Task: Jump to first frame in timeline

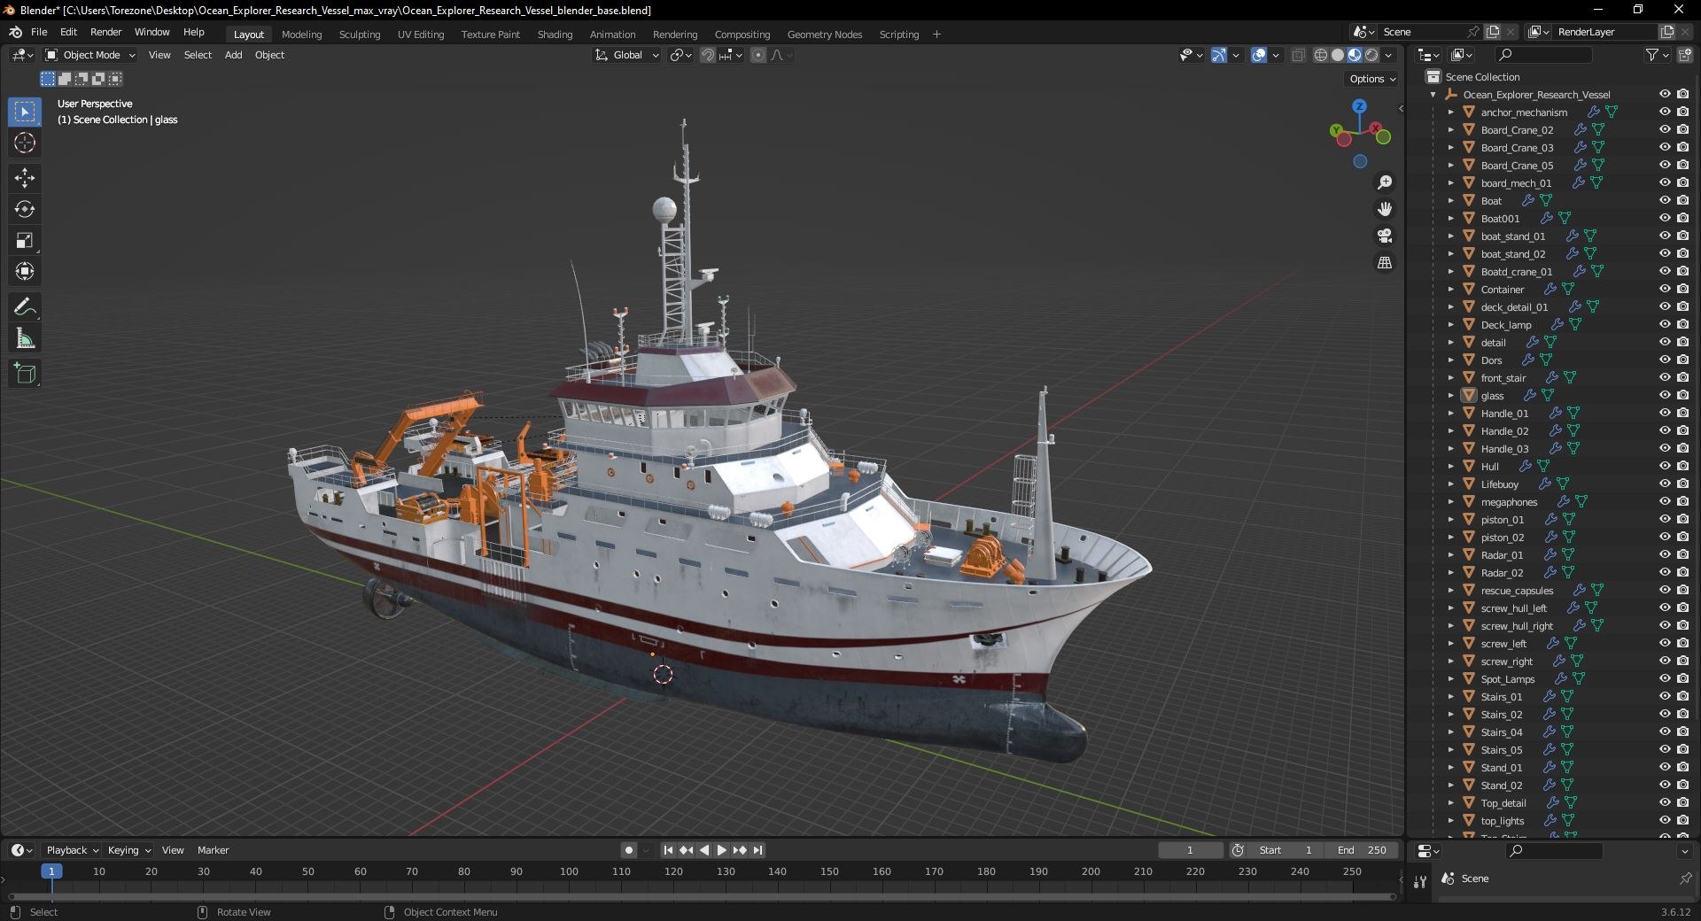Action: coord(668,850)
